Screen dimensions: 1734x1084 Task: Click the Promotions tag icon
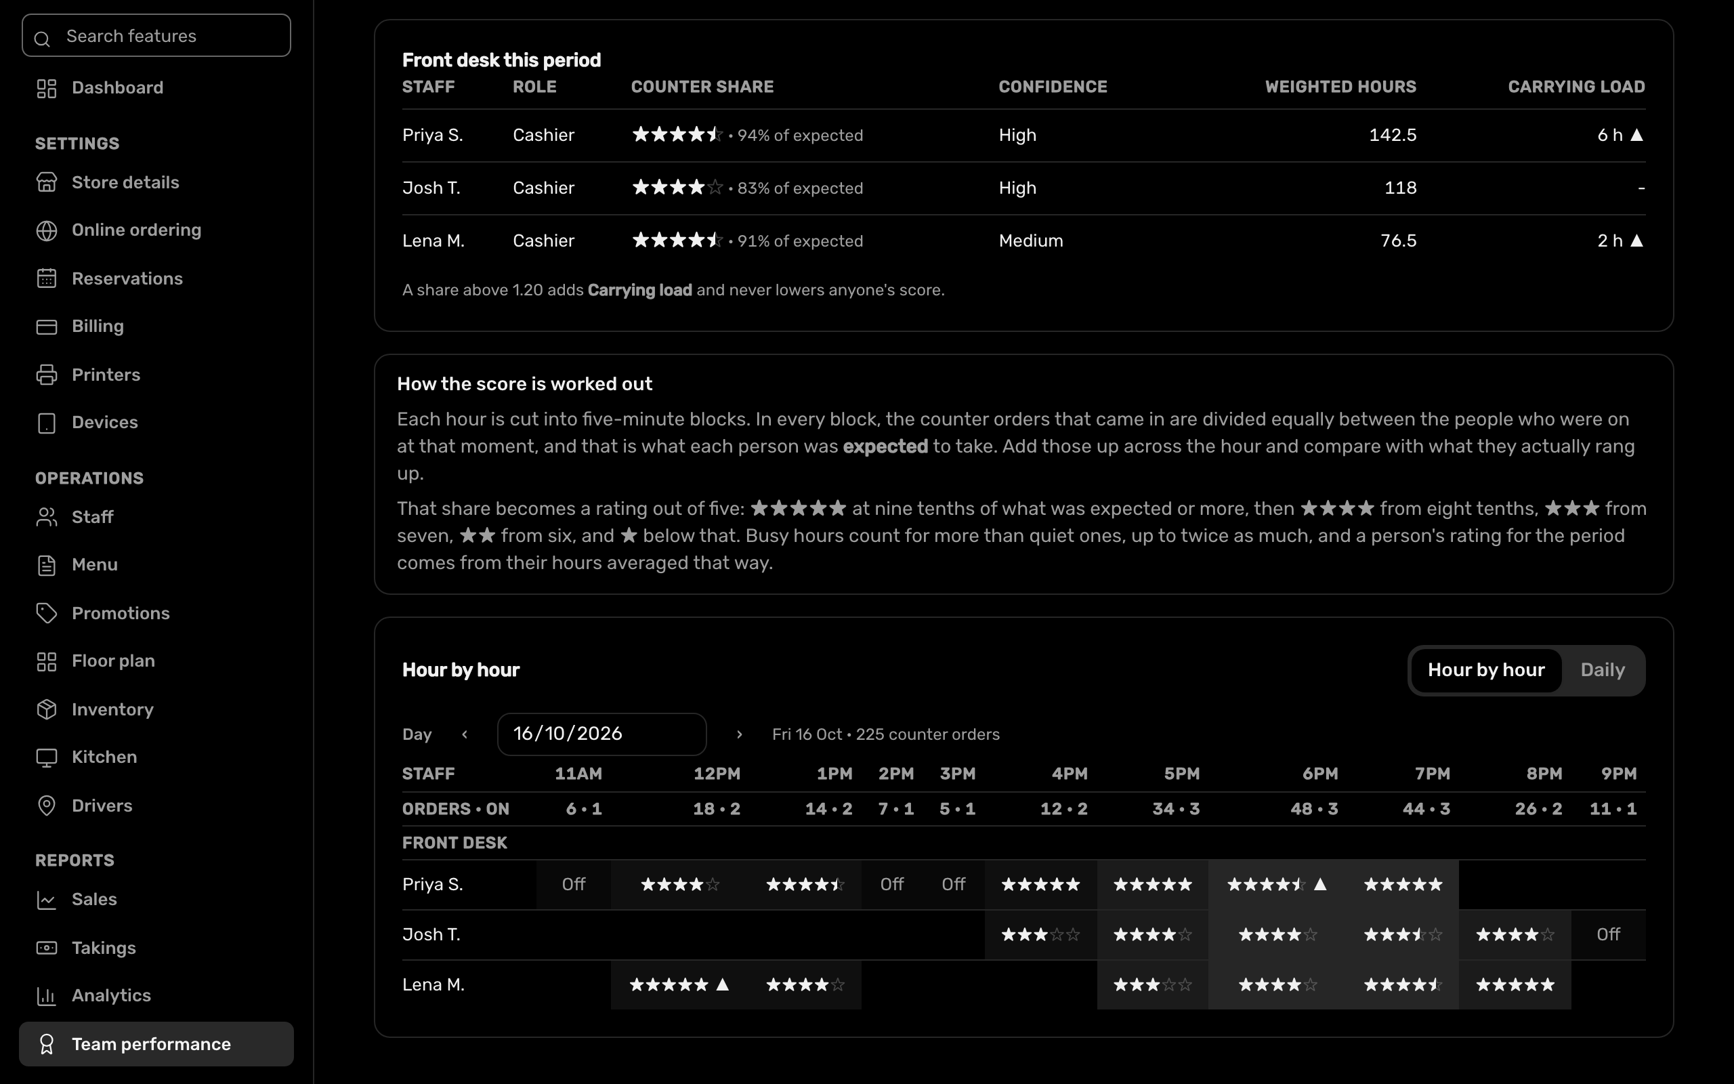47,614
